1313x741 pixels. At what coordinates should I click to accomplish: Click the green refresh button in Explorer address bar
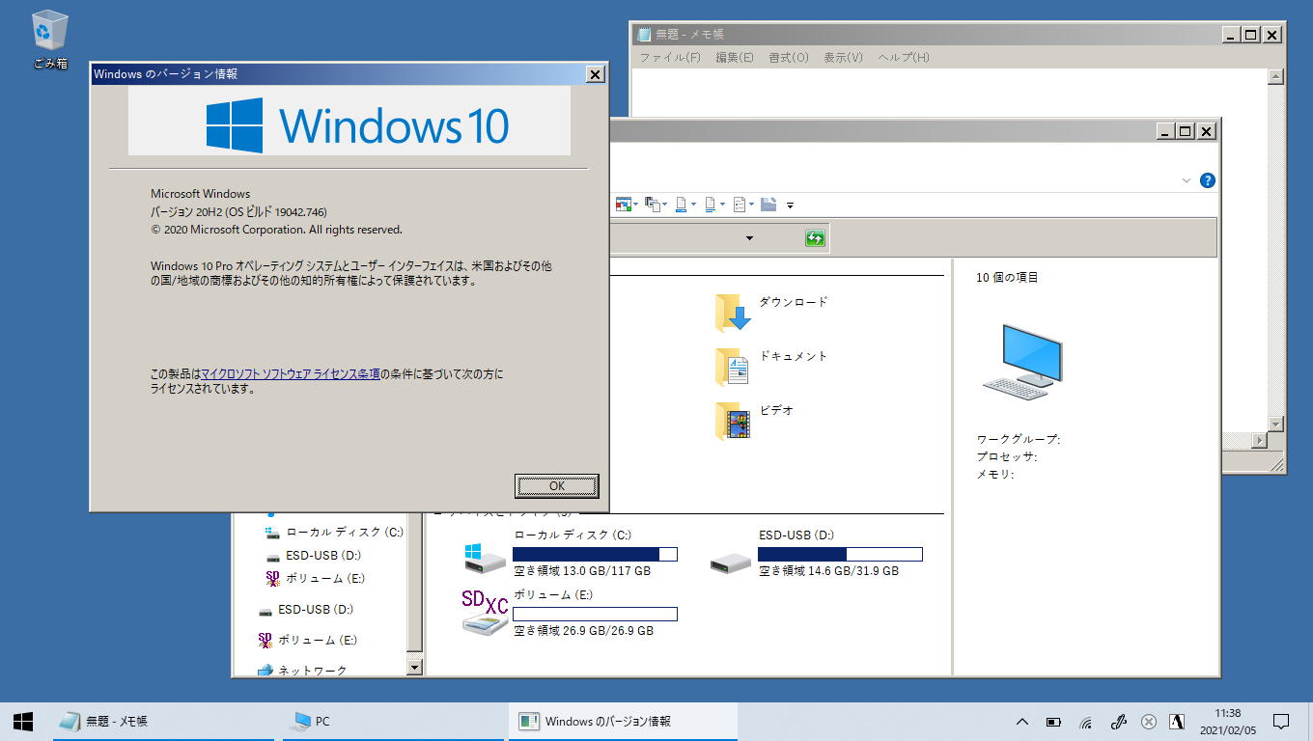click(816, 238)
